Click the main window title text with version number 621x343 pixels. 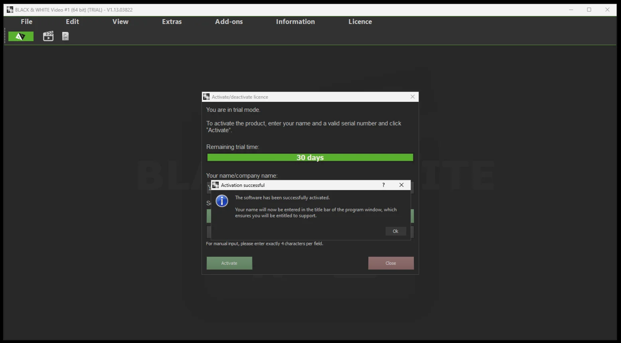74,10
